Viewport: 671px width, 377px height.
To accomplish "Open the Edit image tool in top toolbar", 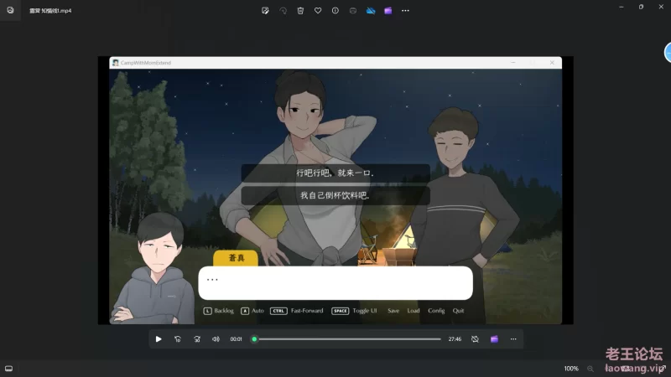I will [x=265, y=11].
